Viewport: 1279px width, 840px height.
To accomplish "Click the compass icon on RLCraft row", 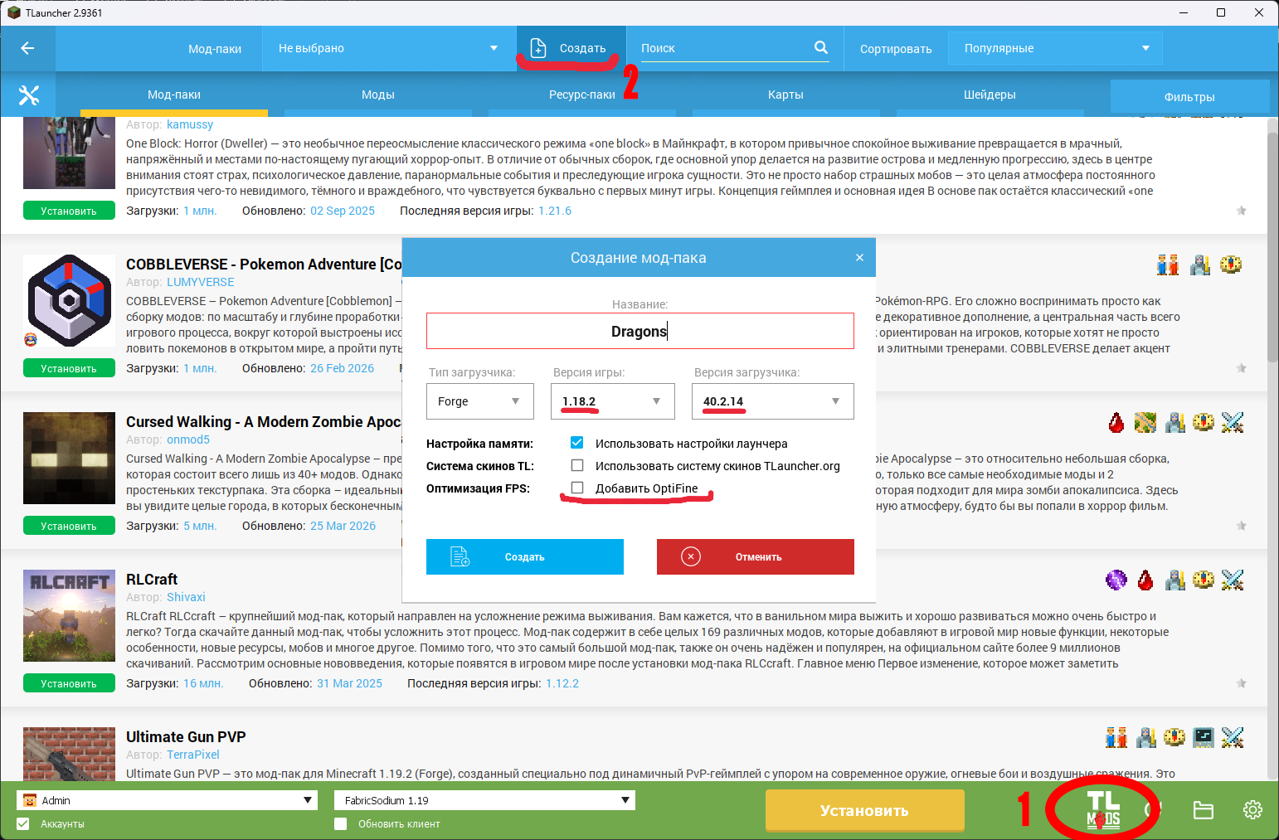I will click(x=1204, y=580).
